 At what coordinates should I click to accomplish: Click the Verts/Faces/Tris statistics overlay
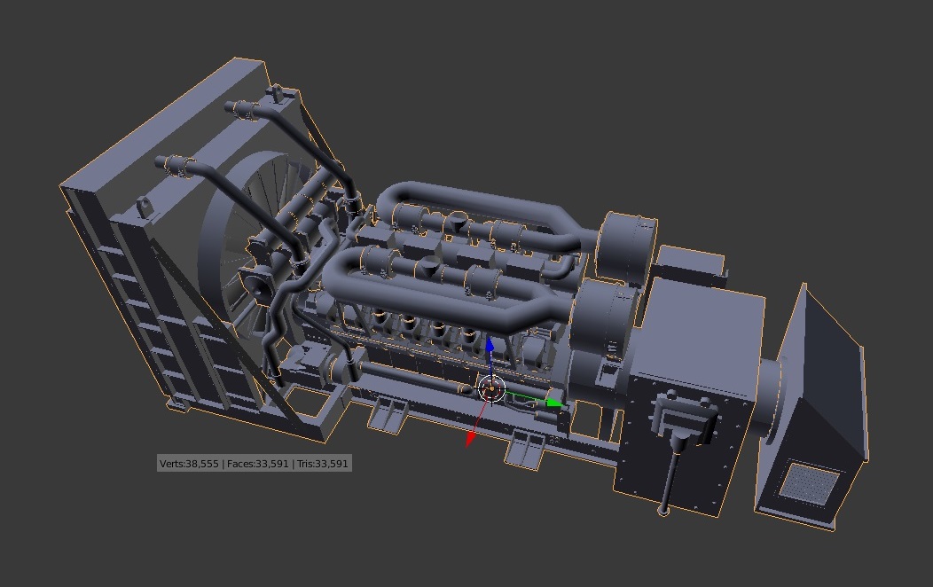255,463
